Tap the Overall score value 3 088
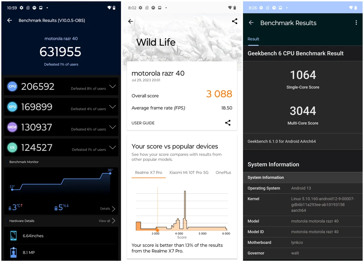This screenshot has height=262, width=364. (219, 94)
